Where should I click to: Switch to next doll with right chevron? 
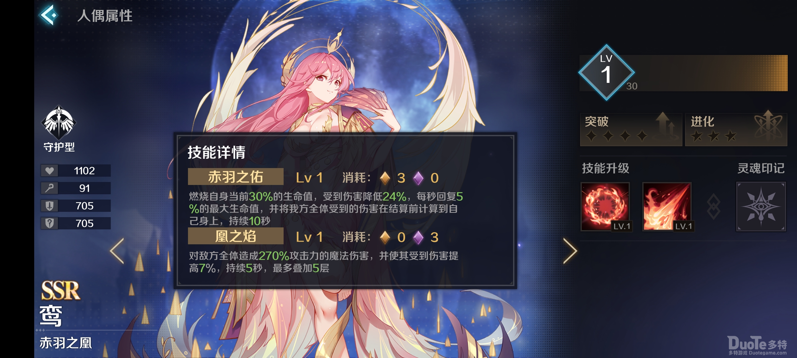coord(570,251)
